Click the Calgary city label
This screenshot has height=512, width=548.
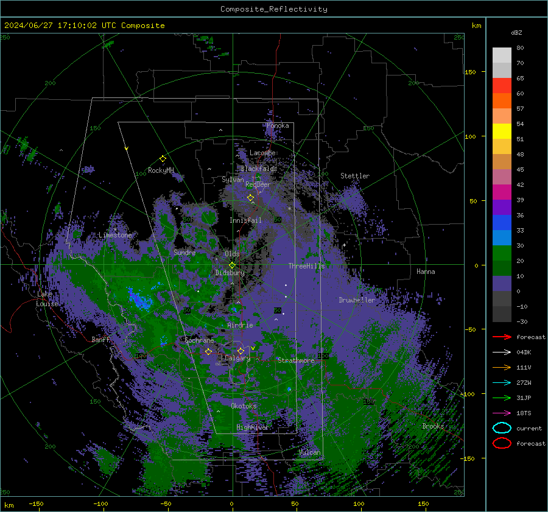(x=237, y=358)
